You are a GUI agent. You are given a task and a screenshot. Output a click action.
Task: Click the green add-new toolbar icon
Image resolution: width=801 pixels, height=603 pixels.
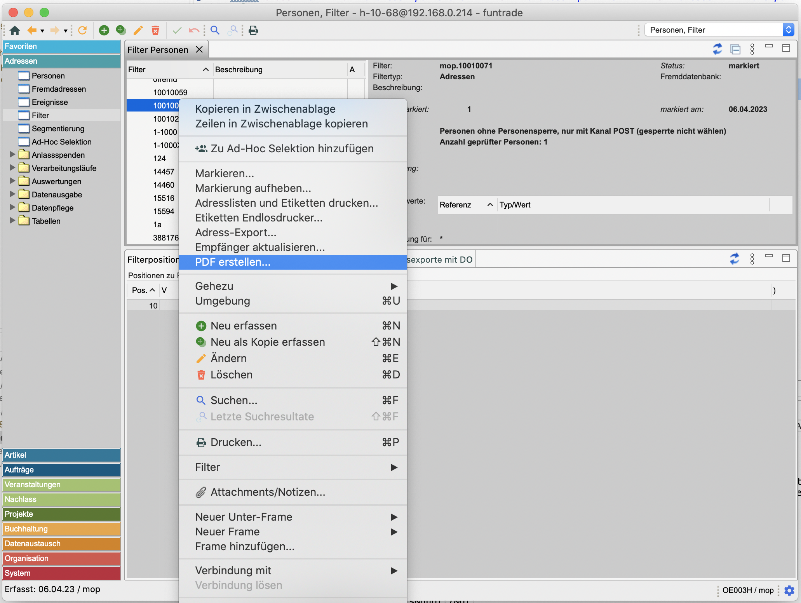click(x=104, y=30)
